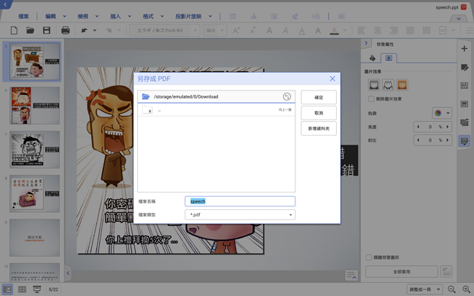Click the Undo arrow icon
The image size is (474, 296).
(x=85, y=30)
